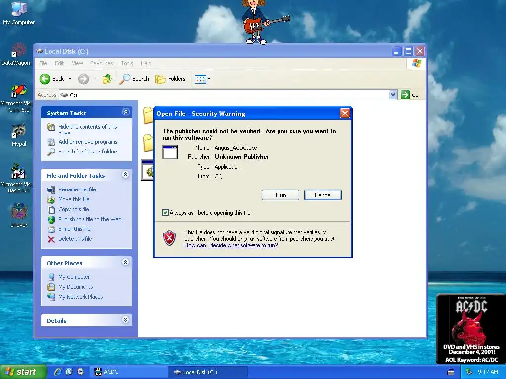Image resolution: width=506 pixels, height=379 pixels.
Task: Select the Microsoft Visual C++ 6.0 desktop icon
Action: tap(17, 99)
